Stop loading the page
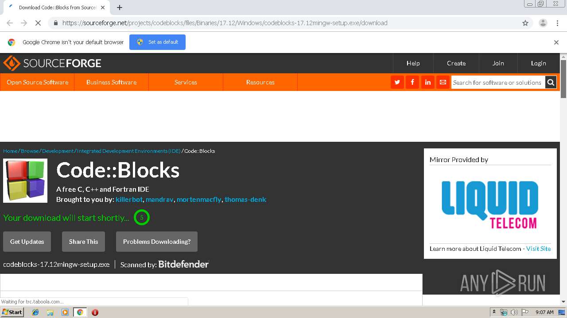The width and height of the screenshot is (567, 318). click(38, 23)
